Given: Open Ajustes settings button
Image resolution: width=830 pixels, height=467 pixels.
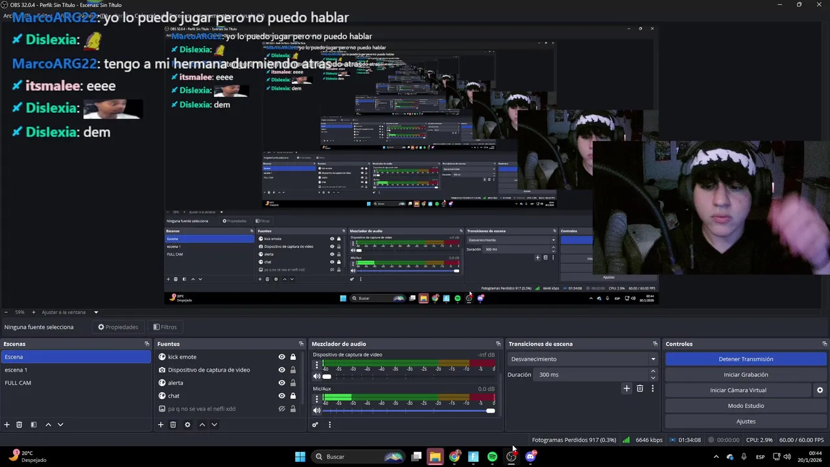Looking at the screenshot, I should (x=746, y=422).
